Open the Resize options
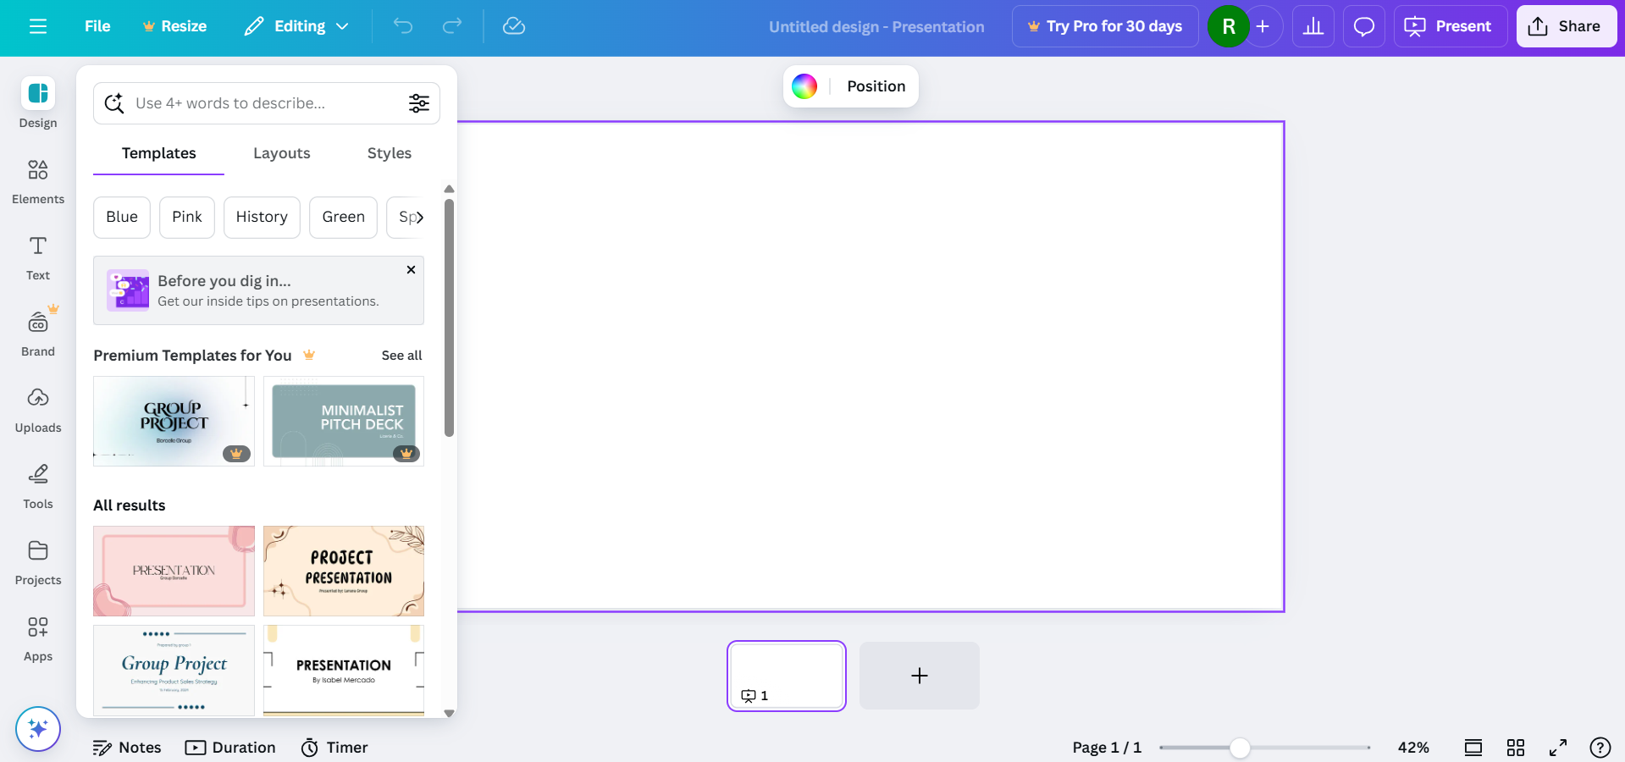The height and width of the screenshot is (762, 1625). click(174, 26)
